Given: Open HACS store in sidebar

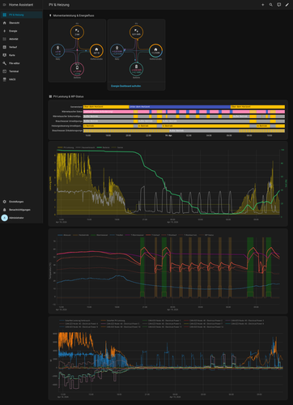Looking at the screenshot, I should tap(21, 79).
